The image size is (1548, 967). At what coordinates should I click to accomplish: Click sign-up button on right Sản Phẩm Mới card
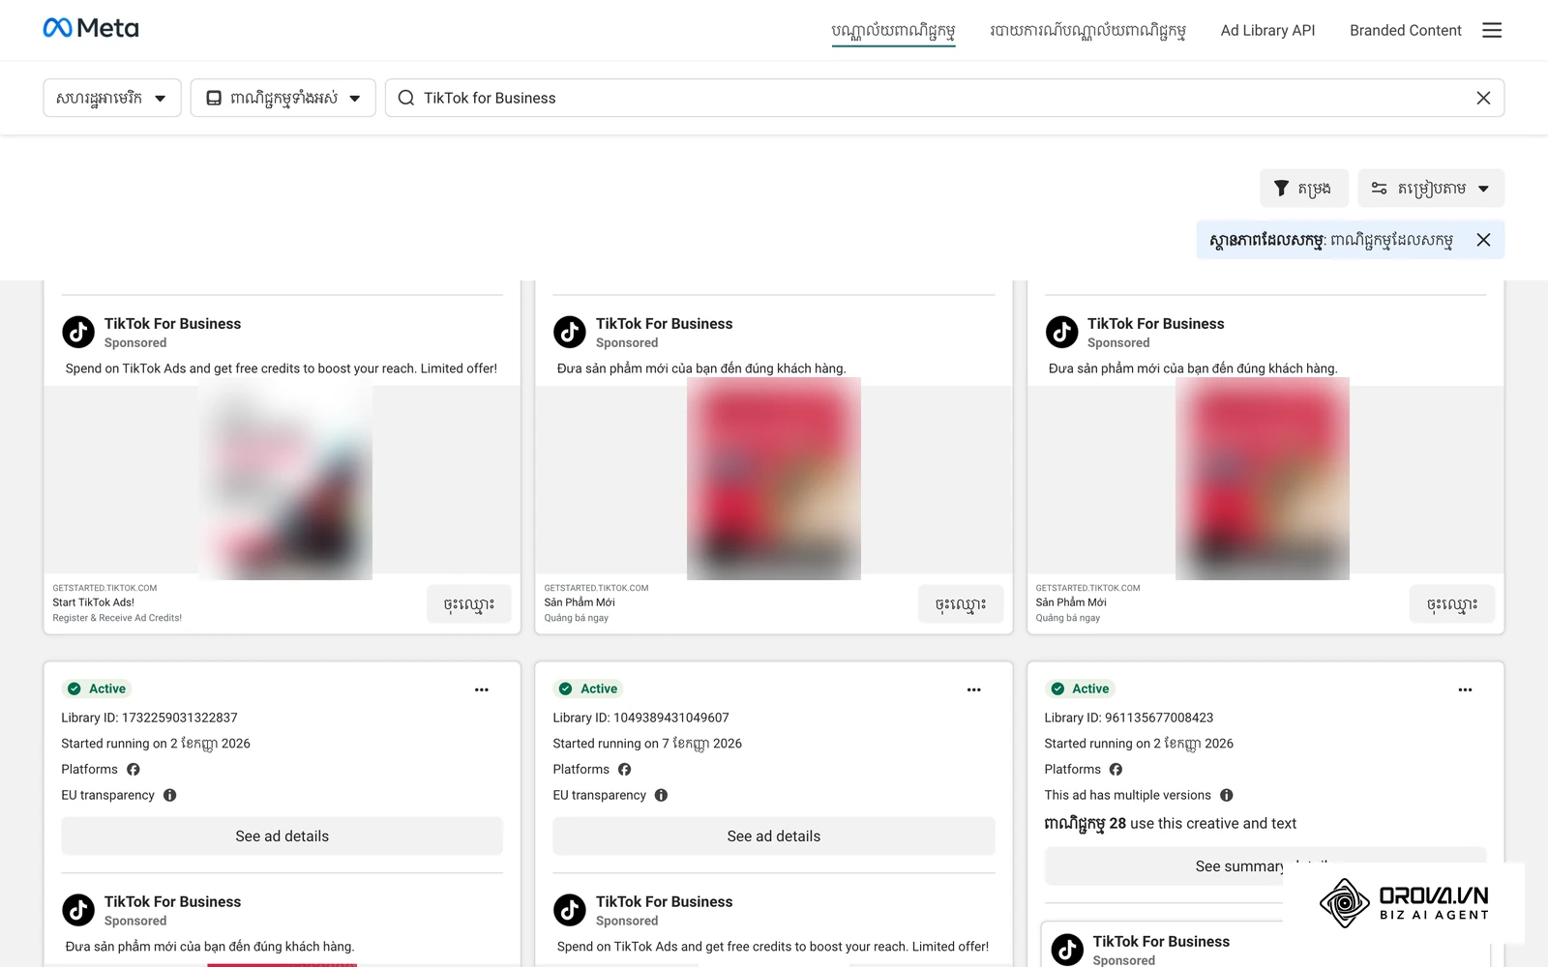(1451, 603)
